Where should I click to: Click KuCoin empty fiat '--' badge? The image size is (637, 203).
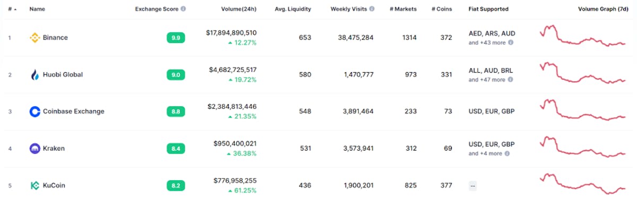472,186
